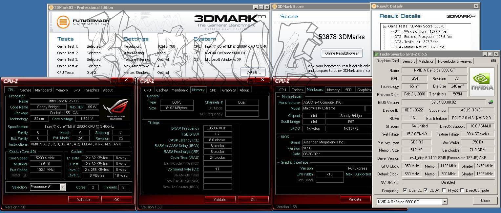Click the 53878 3DMarks score text
Screen dimensions: 501x213
click(342, 37)
